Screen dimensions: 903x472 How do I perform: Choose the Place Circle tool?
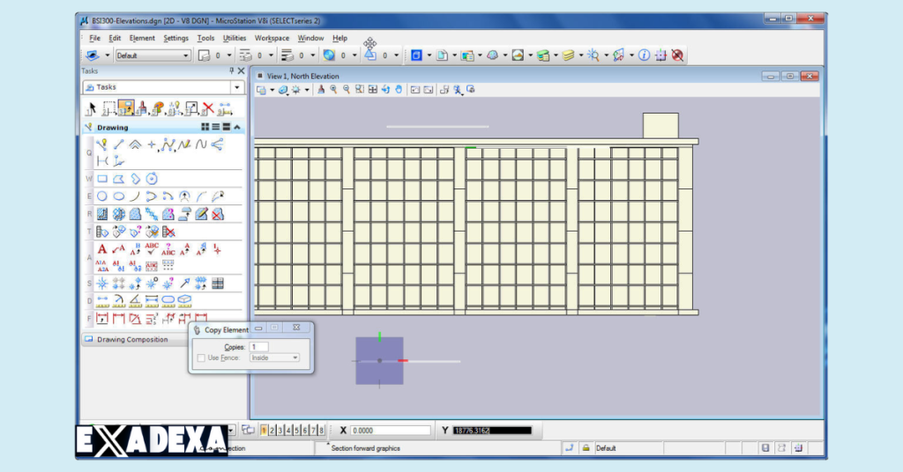click(102, 196)
